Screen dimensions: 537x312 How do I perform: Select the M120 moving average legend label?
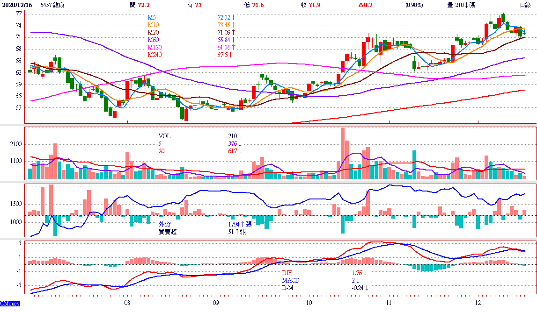coord(155,47)
